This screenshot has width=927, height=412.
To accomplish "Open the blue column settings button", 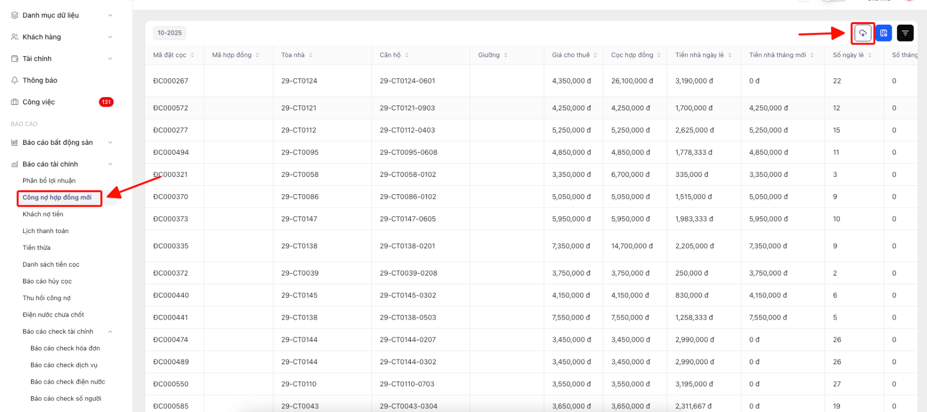I will coord(883,33).
